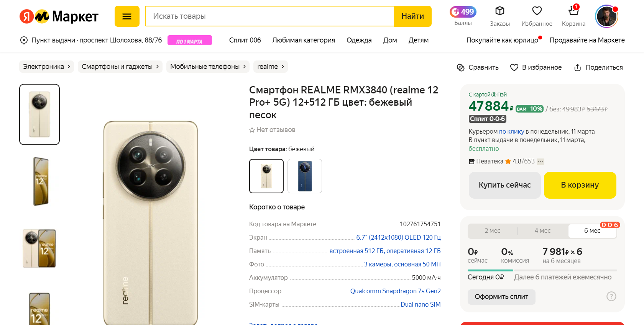Open rating details via the ellipsis near 4.8/653
644x325 pixels.
point(540,162)
